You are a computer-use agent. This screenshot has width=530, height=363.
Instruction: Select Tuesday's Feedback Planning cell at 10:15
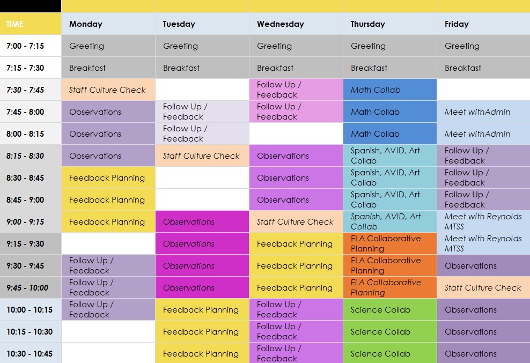(202, 331)
